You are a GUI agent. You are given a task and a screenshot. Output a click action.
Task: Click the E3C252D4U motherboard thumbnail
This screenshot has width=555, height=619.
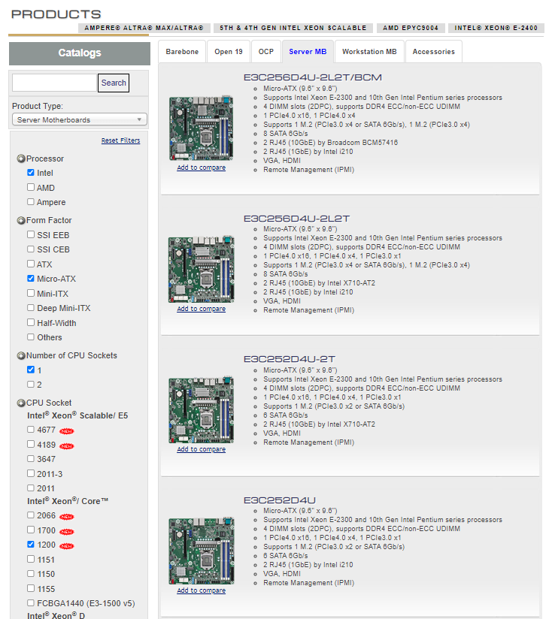[202, 551]
